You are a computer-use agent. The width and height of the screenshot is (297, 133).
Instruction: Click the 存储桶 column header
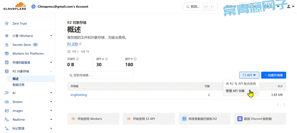coord(75,86)
